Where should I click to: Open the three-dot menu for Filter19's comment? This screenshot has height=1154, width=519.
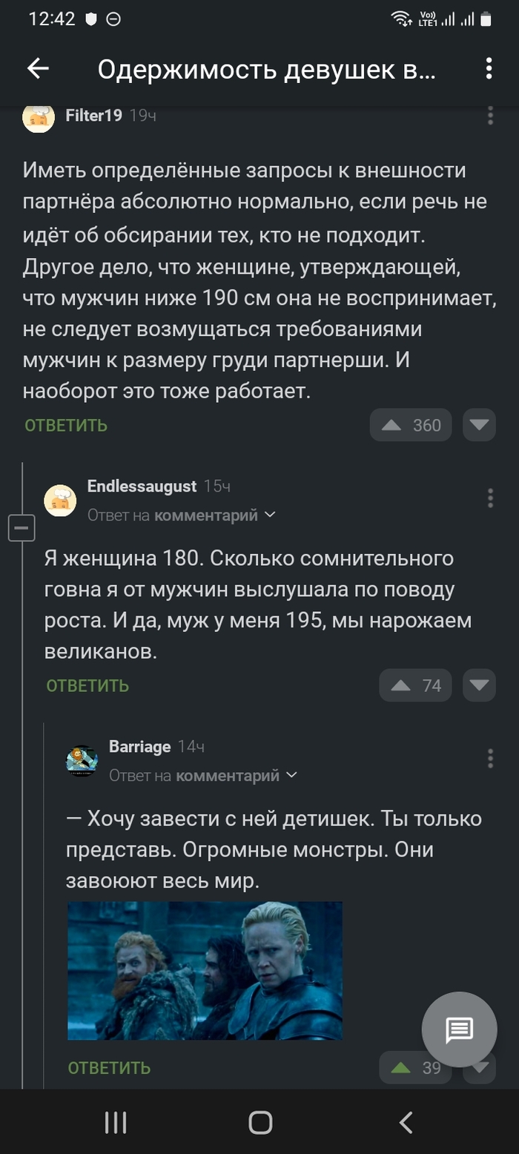490,116
